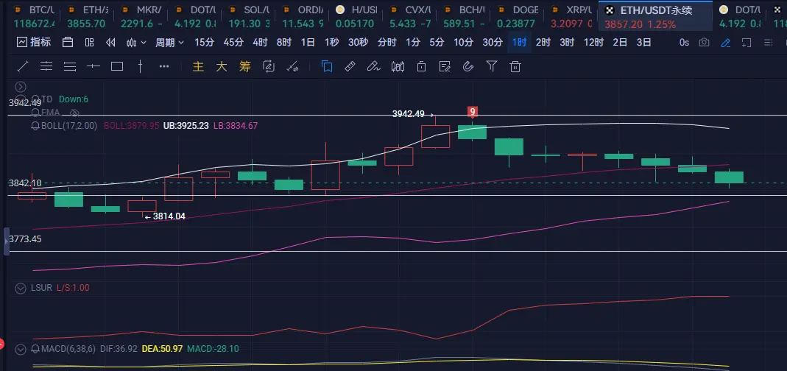Click the 3814.04 low price label
Screen dimensions: 787x371
[x=169, y=216]
